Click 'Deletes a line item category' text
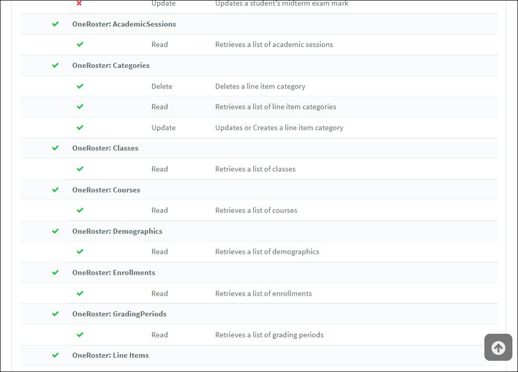Screen dimensions: 518x372 (x=260, y=86)
